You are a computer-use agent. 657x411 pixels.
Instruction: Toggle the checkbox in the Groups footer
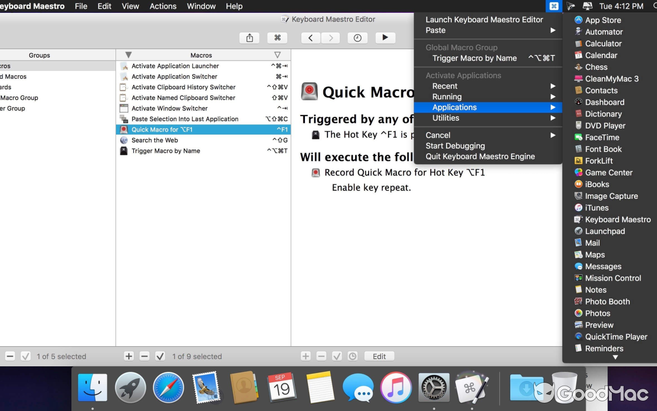(26, 356)
